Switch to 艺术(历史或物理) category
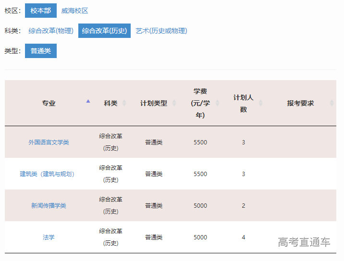The width and height of the screenshot is (344, 261). tap(161, 31)
